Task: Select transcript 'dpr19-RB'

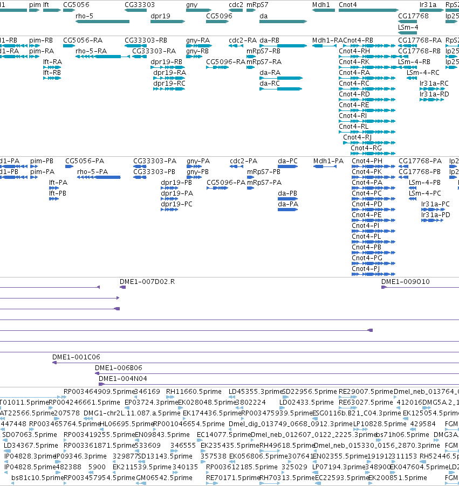Action: (166, 61)
